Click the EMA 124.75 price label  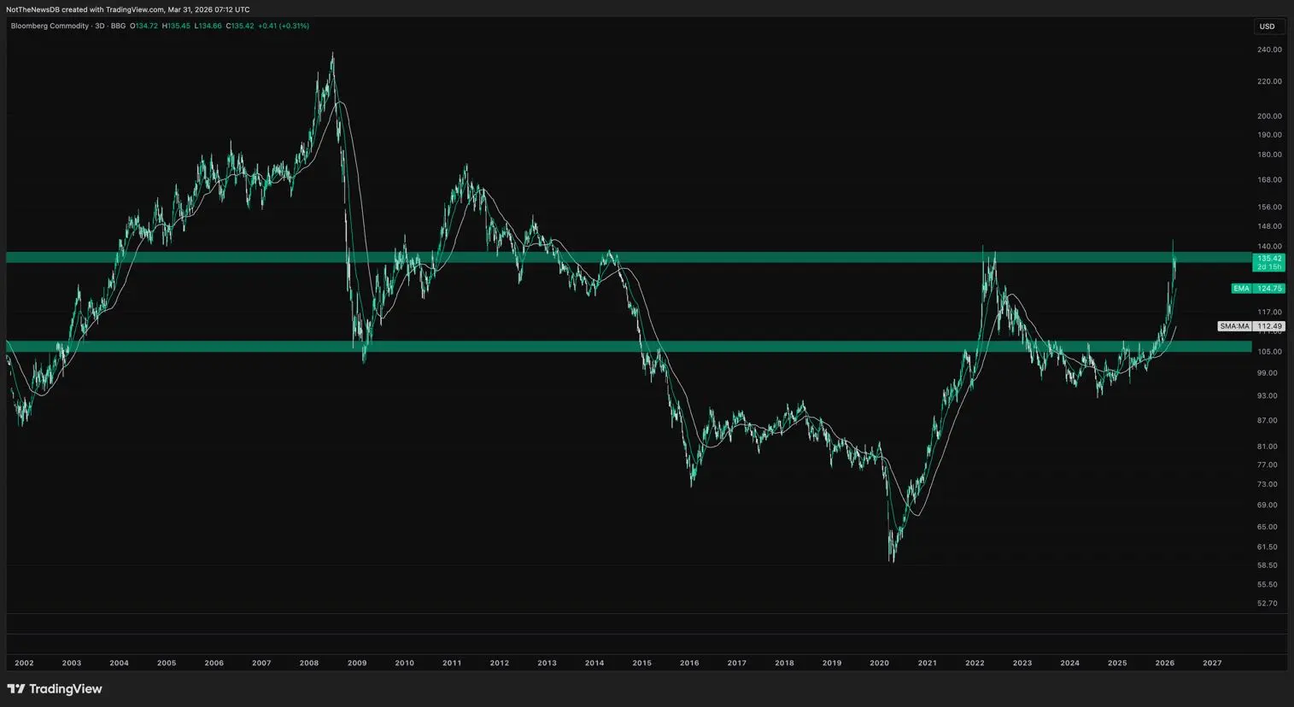(1257, 289)
